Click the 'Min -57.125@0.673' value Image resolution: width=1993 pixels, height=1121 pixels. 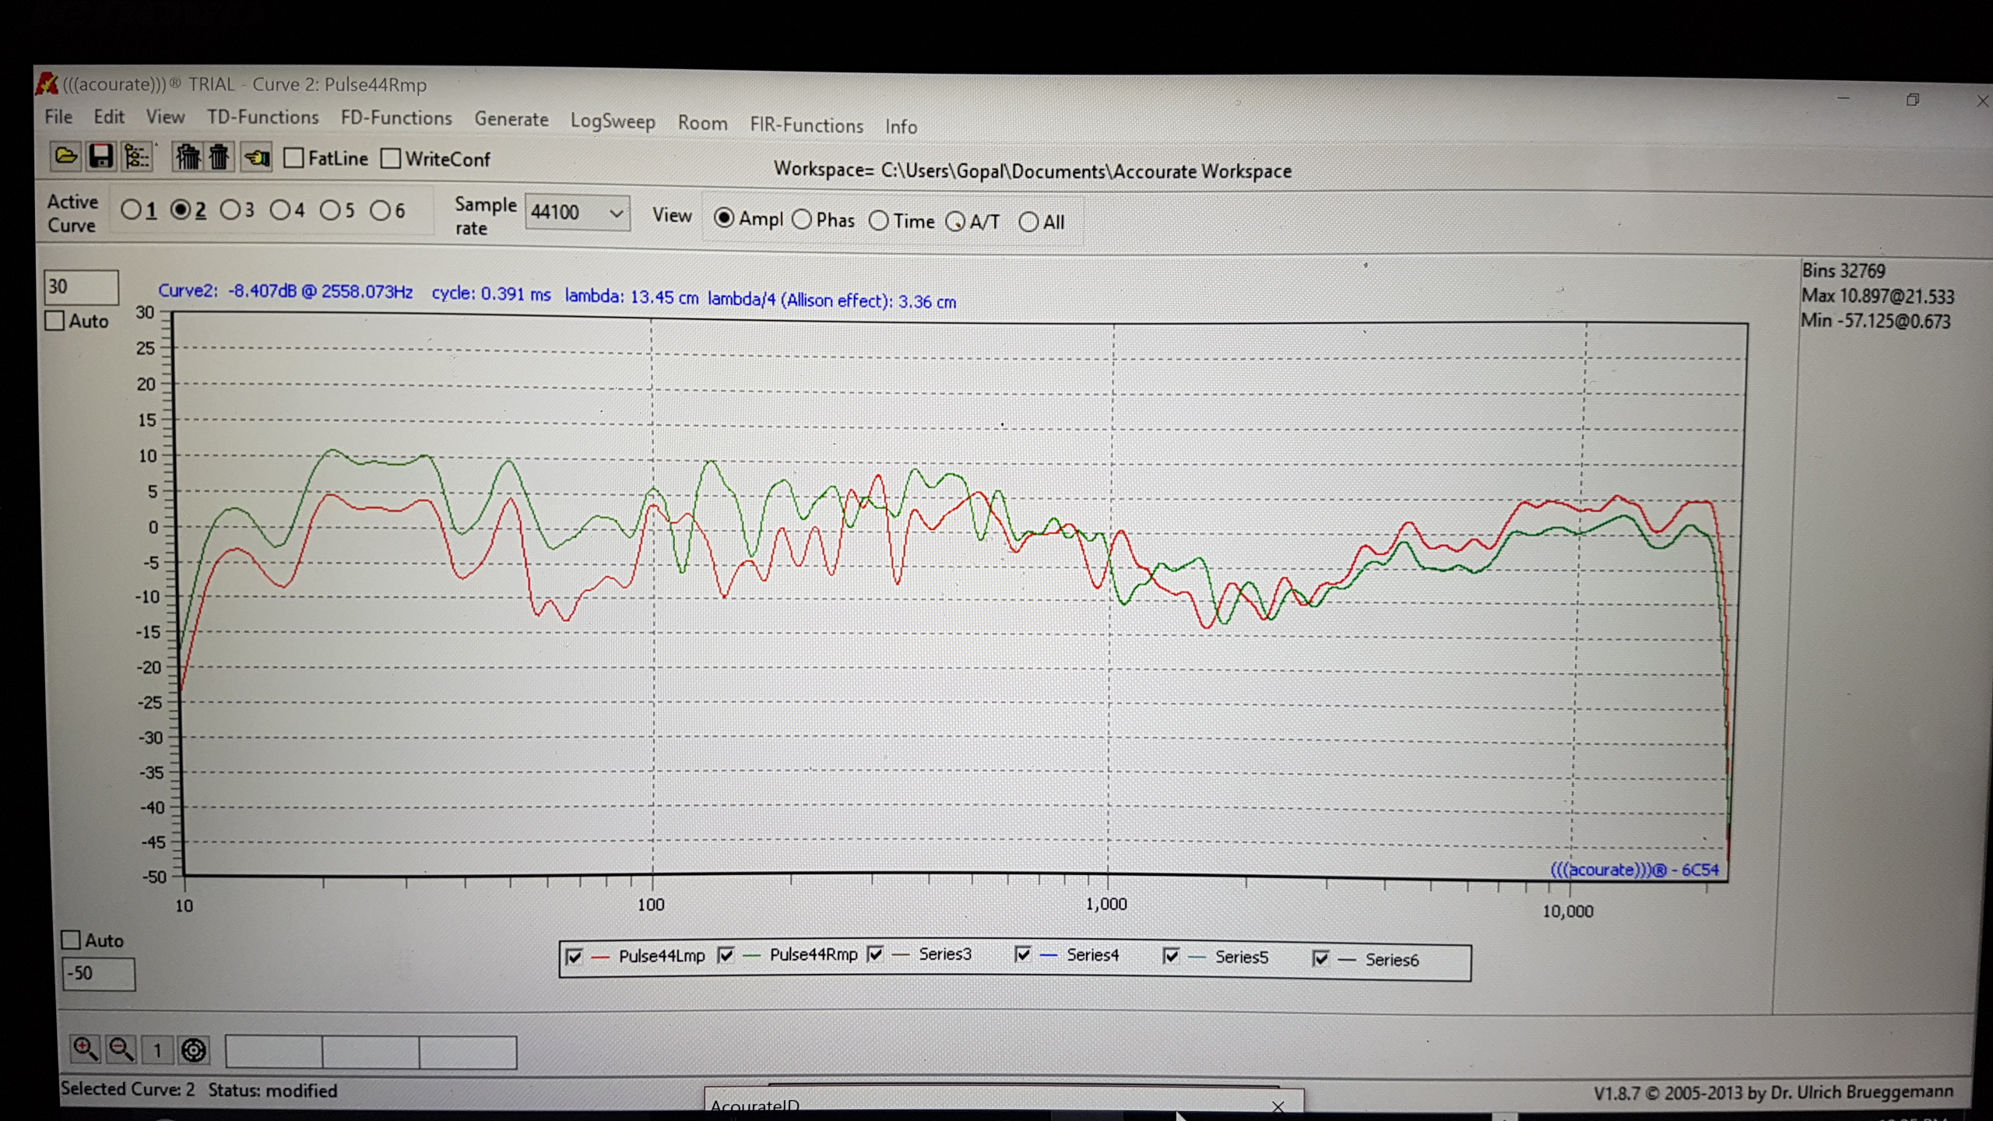pyautogui.click(x=1876, y=321)
